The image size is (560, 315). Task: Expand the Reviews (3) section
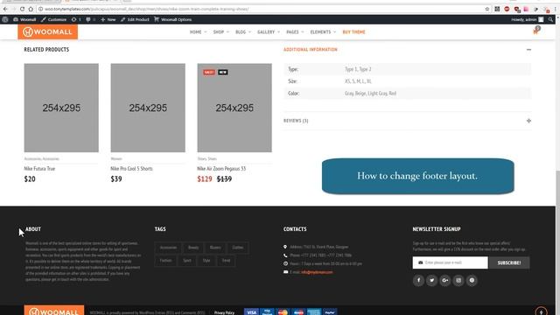coord(528,121)
